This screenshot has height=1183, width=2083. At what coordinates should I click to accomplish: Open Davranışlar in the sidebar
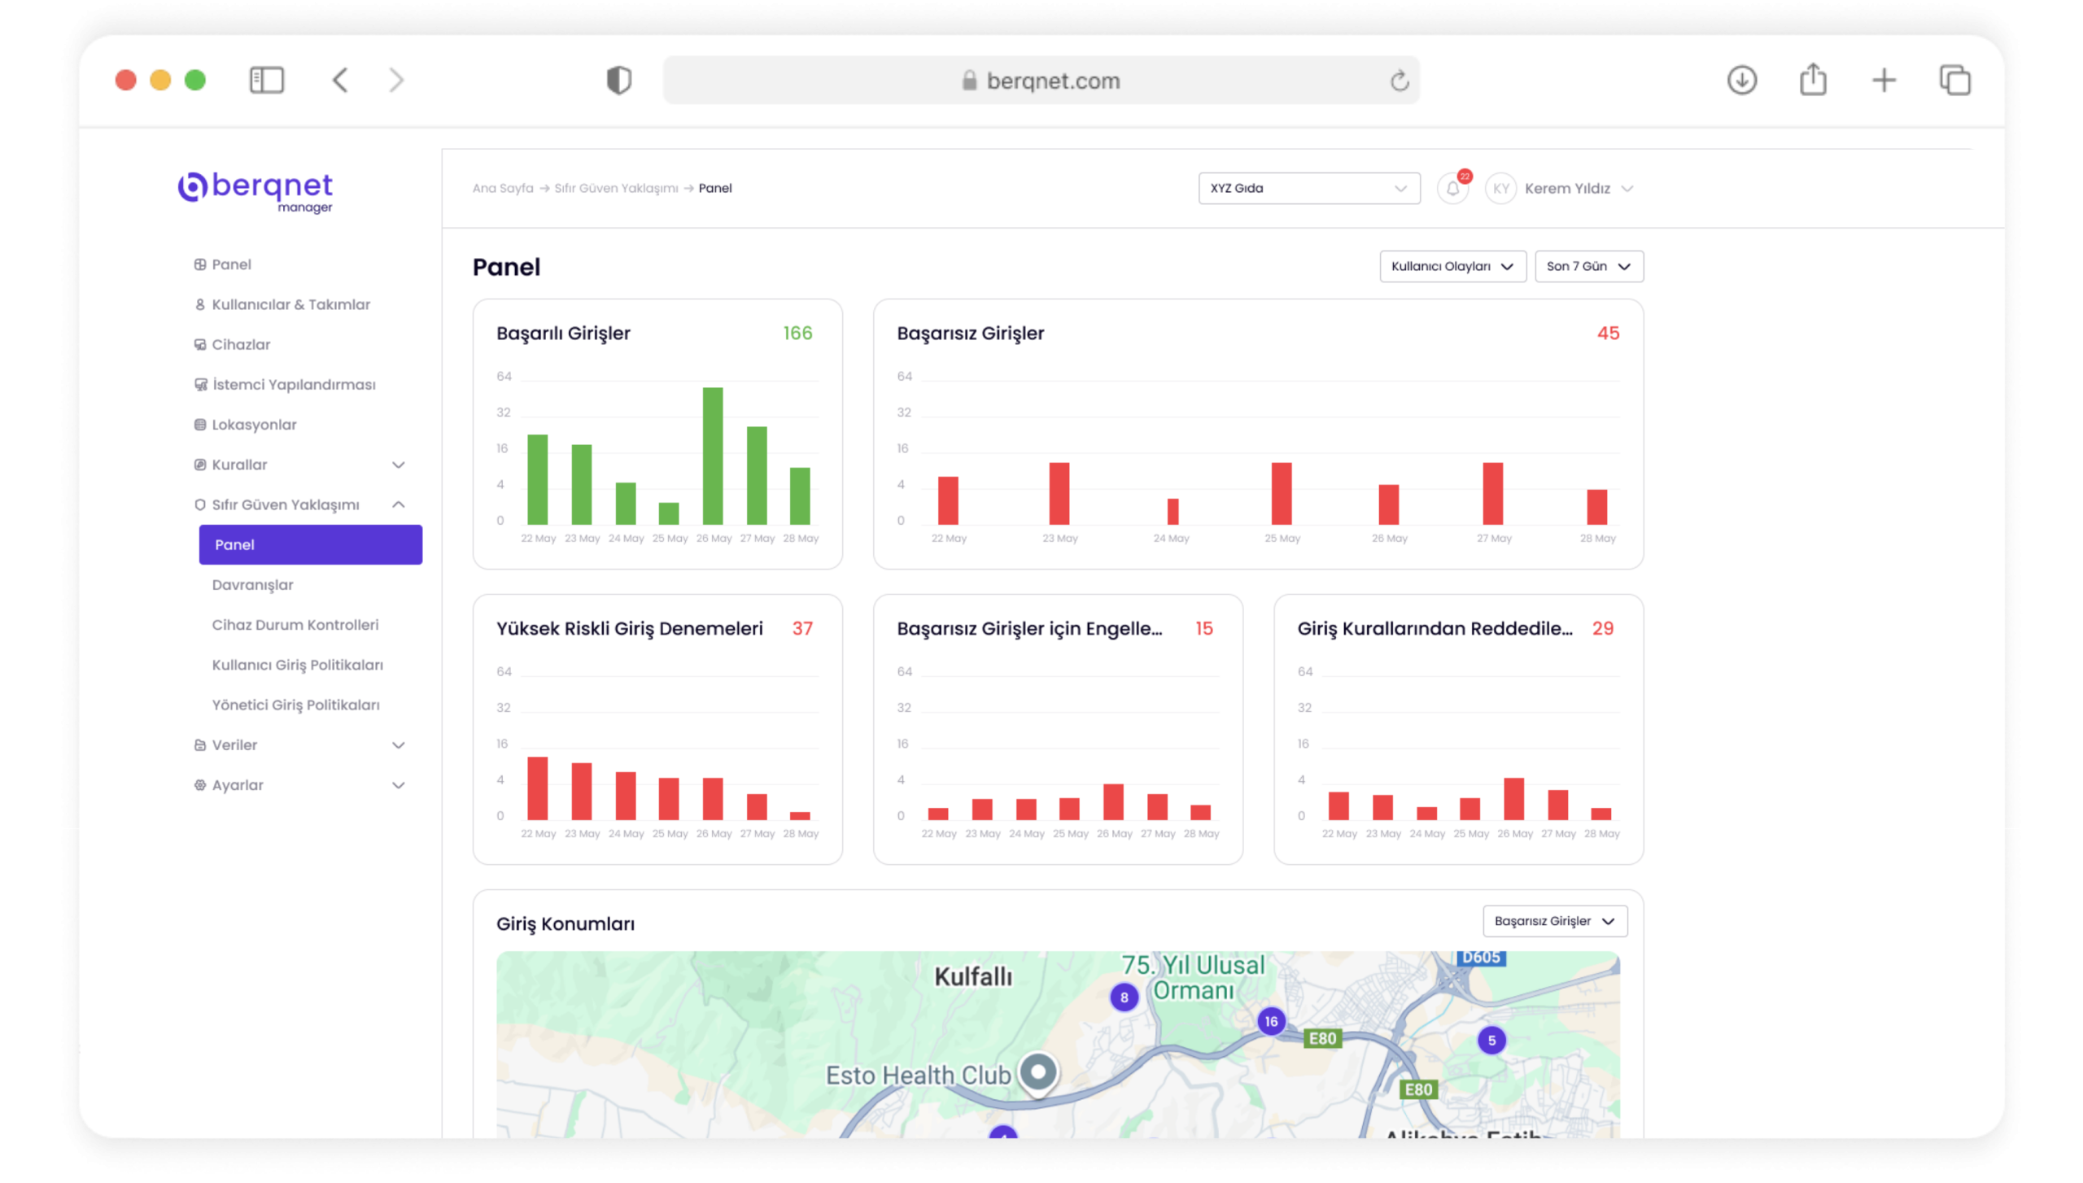pos(252,585)
